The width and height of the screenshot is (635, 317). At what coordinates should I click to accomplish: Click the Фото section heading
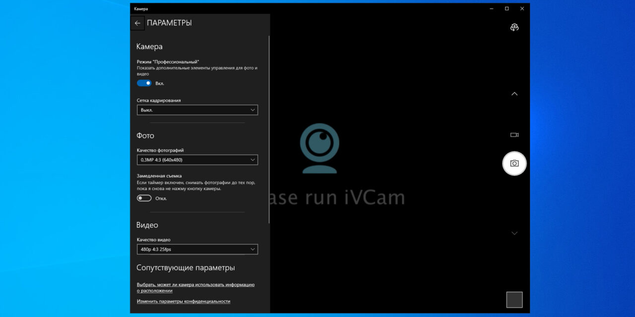(x=145, y=136)
